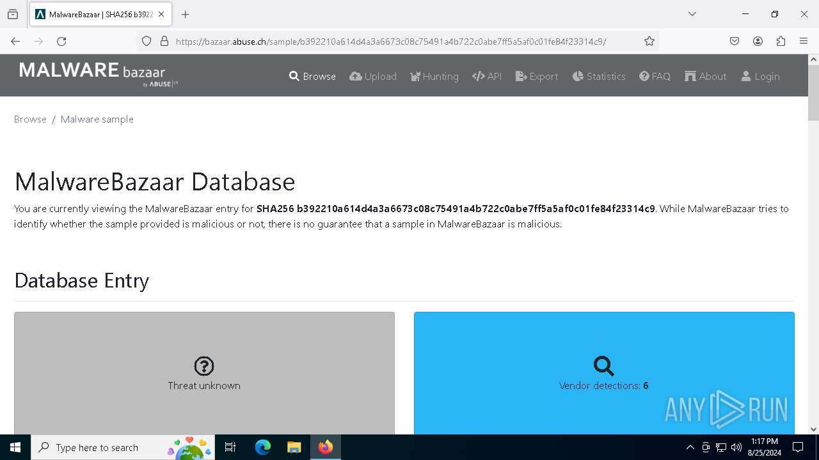Open the volume tray icon
Screen dimensions: 819x460
[x=736, y=447]
